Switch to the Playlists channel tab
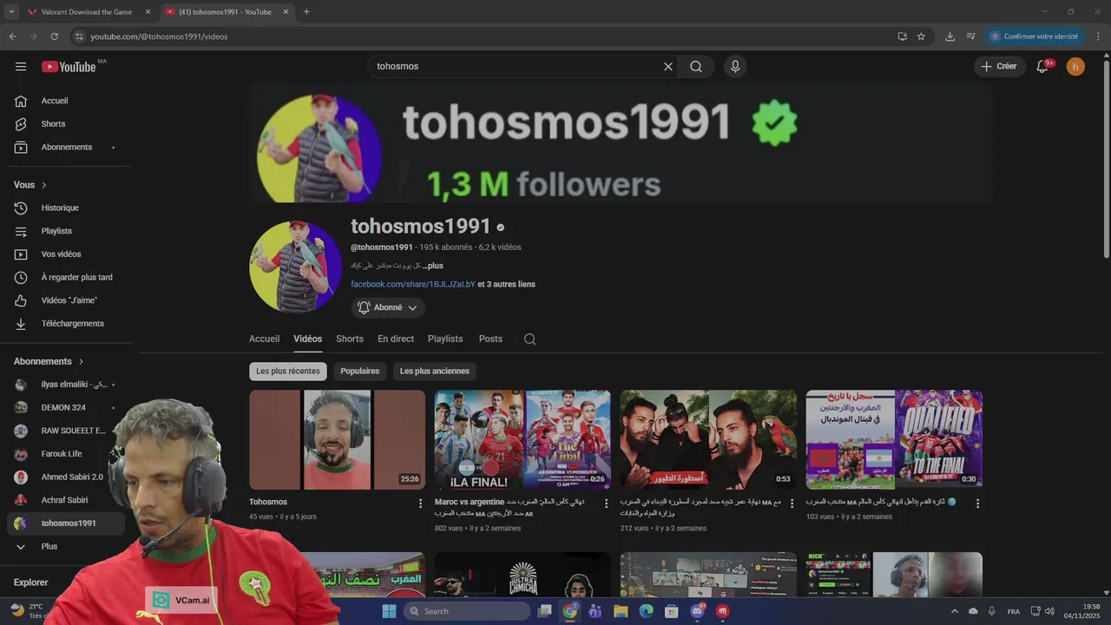 445,339
